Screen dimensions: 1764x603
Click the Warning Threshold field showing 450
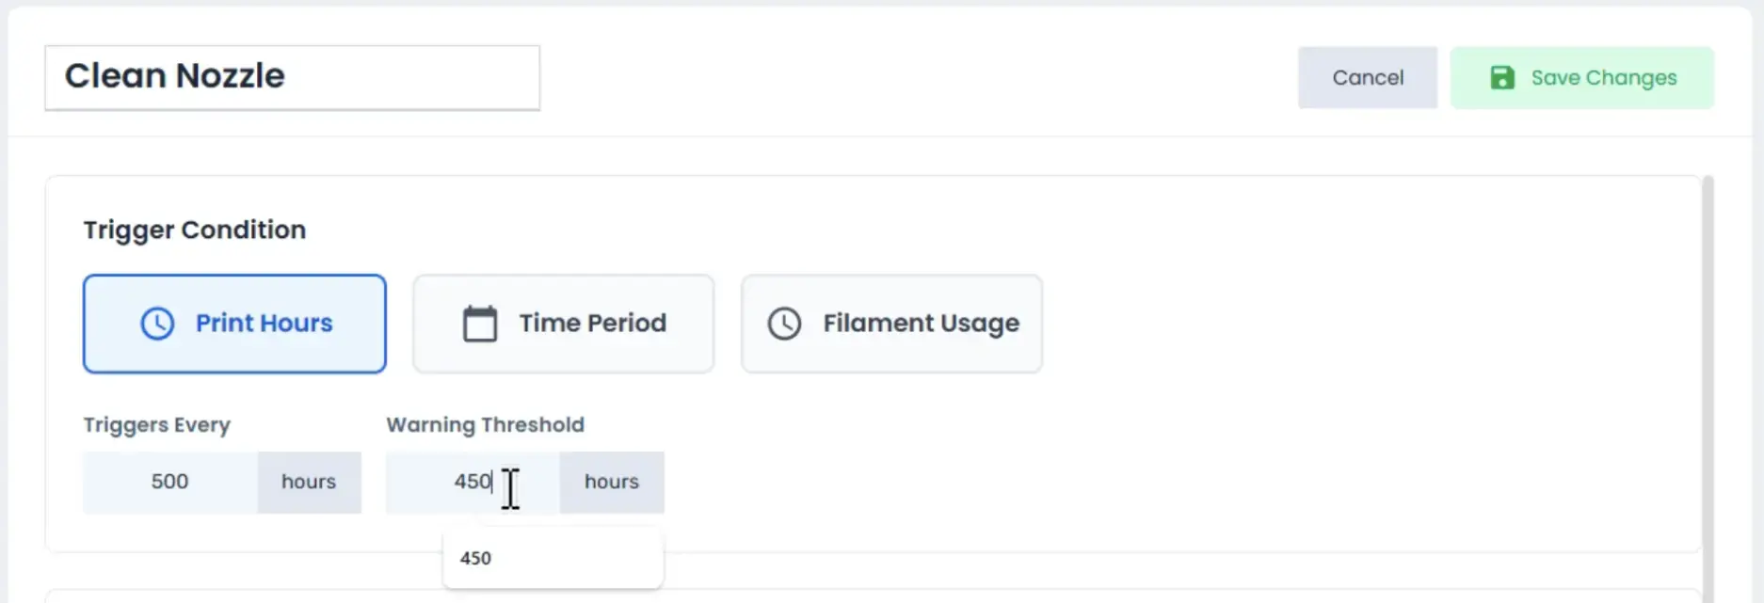coord(473,482)
